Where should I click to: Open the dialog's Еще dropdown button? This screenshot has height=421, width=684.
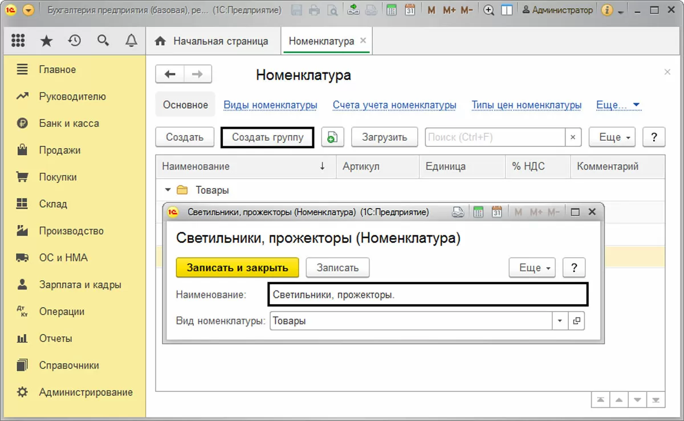coord(532,268)
